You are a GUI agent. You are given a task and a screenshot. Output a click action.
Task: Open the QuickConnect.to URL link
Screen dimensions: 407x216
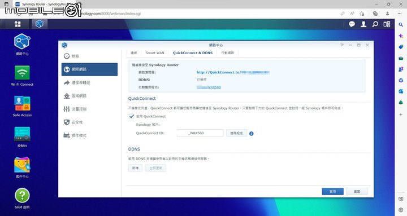pyautogui.click(x=233, y=72)
